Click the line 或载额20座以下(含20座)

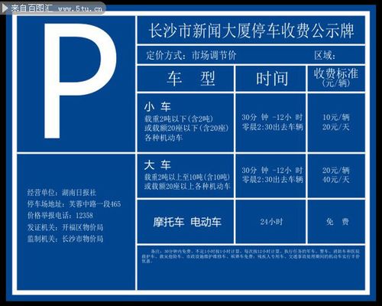[186, 128]
